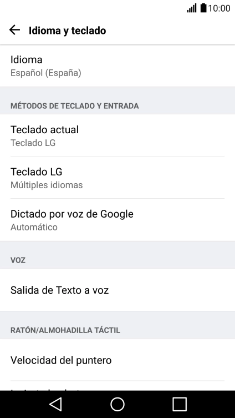
Task: Tap the back arrow in header
Action: pyautogui.click(x=14, y=30)
